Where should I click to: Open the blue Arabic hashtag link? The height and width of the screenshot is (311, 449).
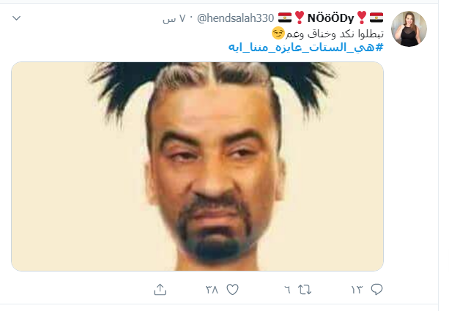(305, 48)
